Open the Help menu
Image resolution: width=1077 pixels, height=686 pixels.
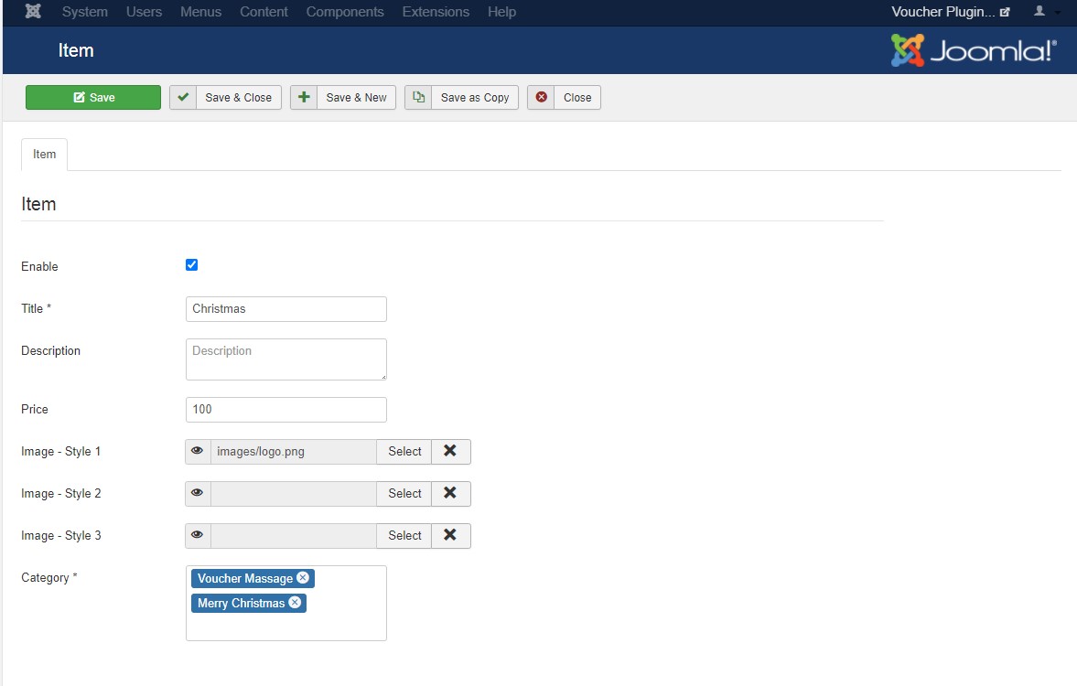click(501, 12)
